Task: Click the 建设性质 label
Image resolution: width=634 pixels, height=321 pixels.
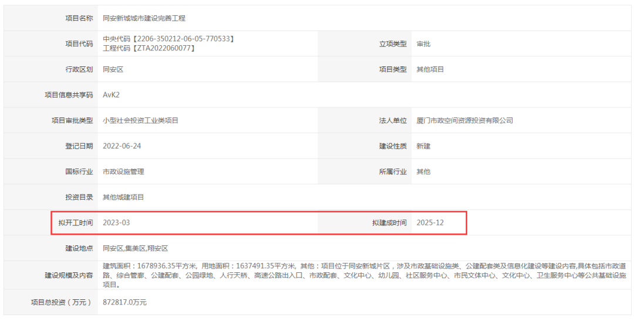Action: pyautogui.click(x=393, y=146)
